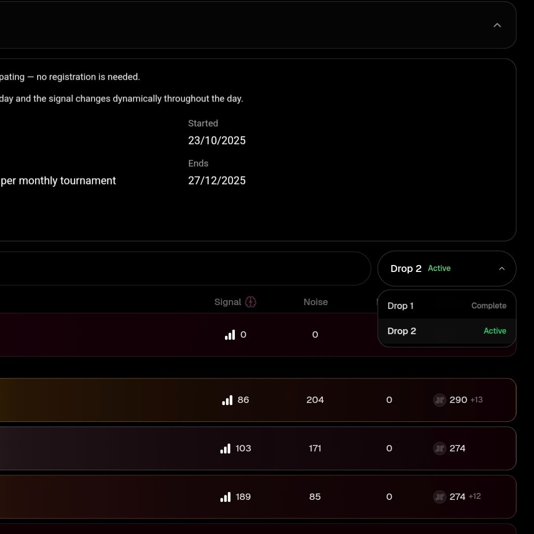Click the brain icon beside the Signal header

click(252, 302)
